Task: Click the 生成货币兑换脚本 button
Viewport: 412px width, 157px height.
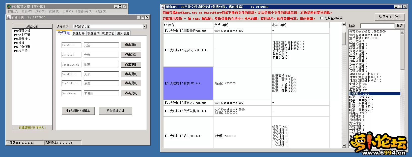Action: pos(78,111)
